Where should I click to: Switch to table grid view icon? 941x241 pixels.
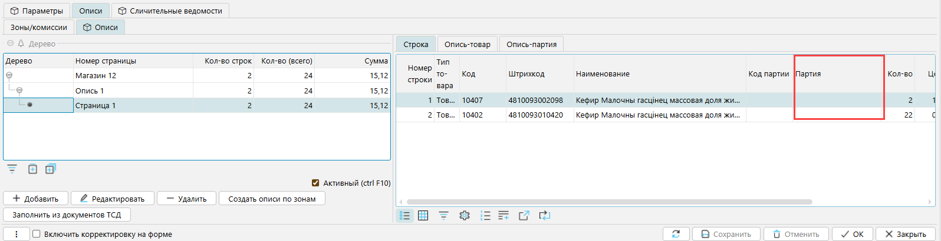point(423,216)
